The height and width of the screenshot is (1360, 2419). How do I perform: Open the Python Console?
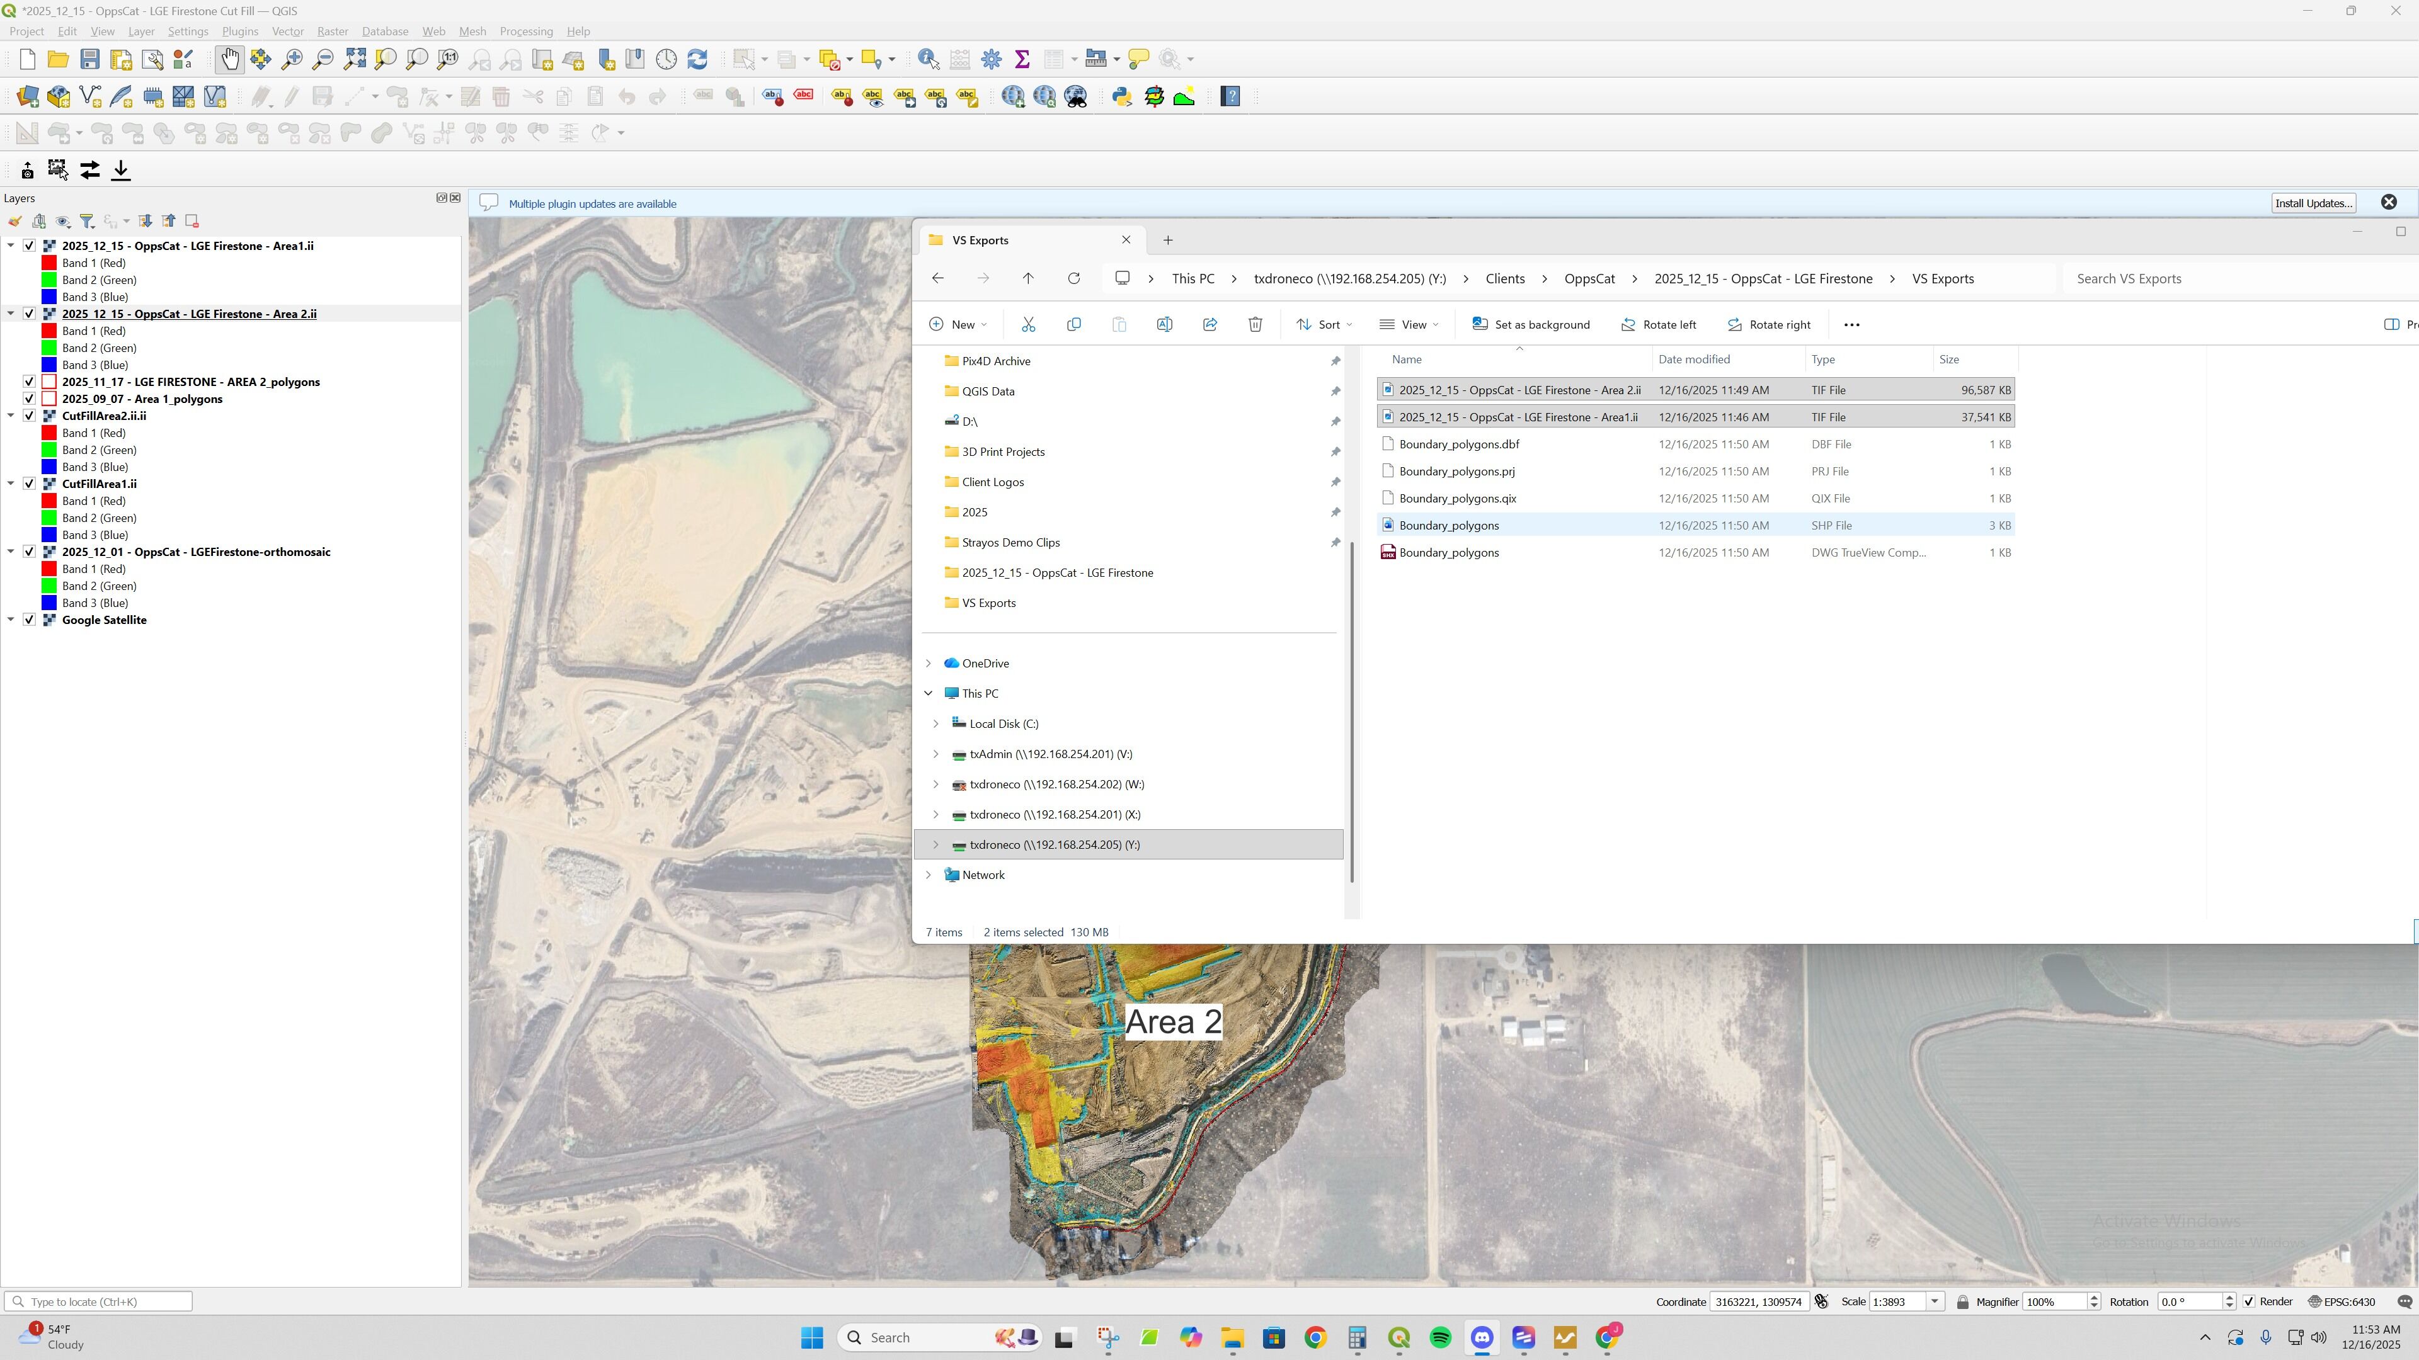(x=1122, y=97)
